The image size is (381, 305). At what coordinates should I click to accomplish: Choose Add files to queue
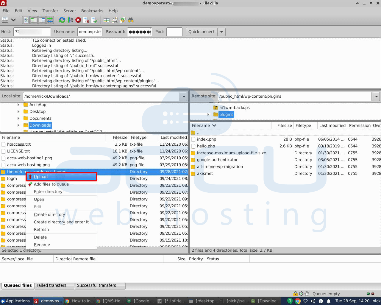click(61, 184)
